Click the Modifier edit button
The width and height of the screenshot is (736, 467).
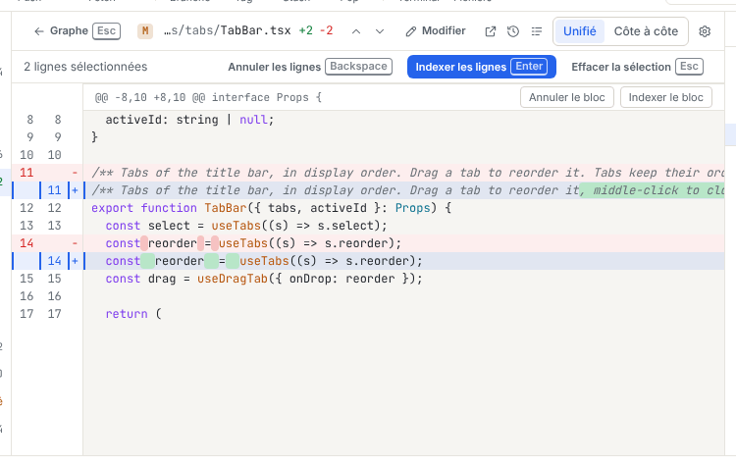tap(436, 31)
